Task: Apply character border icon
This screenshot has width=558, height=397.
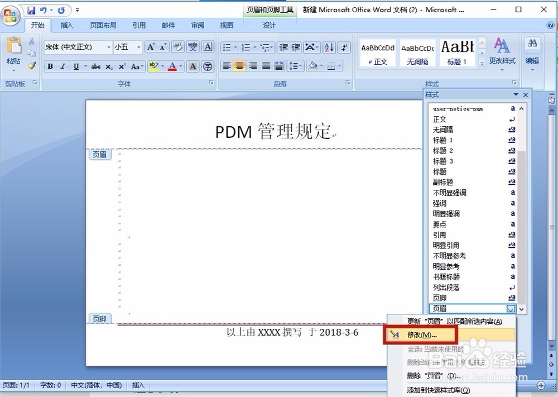Action: 208,47
